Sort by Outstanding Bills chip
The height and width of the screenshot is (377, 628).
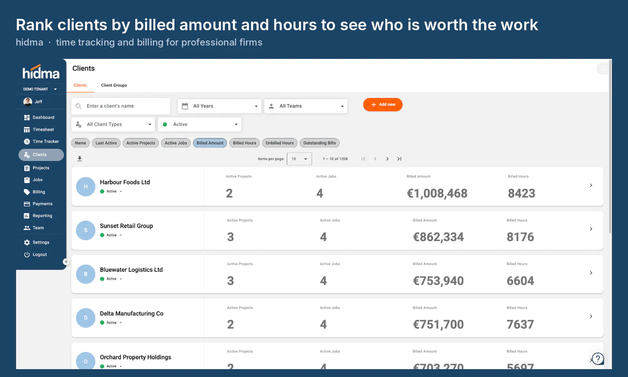(319, 143)
